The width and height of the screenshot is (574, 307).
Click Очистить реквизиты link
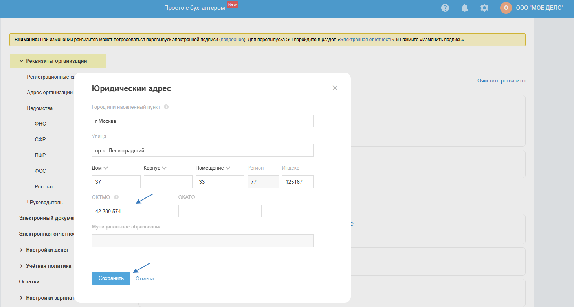click(x=501, y=80)
